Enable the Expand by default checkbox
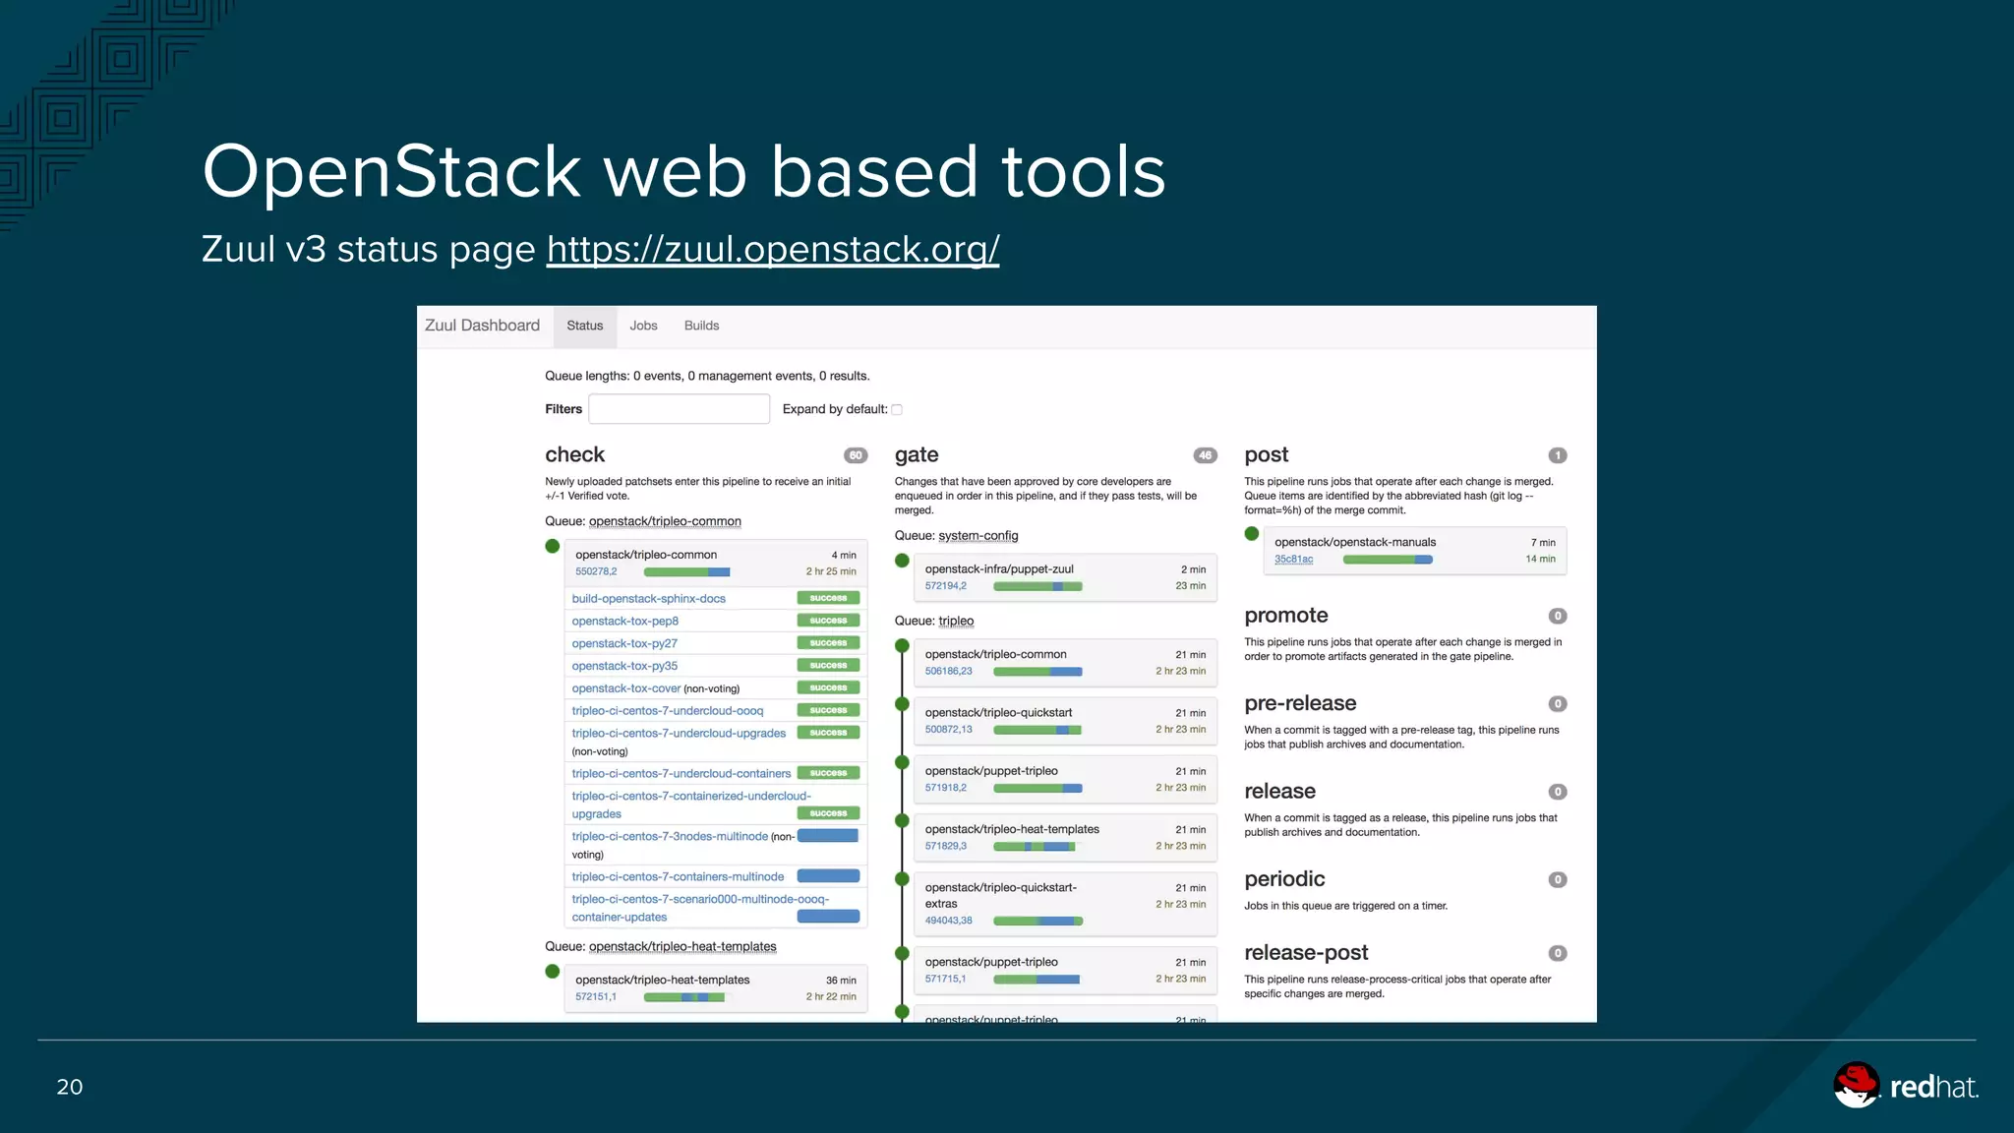The width and height of the screenshot is (2014, 1133). (x=897, y=410)
